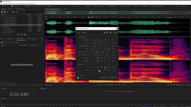Switch to the Match Loudness tab
The width and height of the screenshot is (191, 107).
click(32, 39)
